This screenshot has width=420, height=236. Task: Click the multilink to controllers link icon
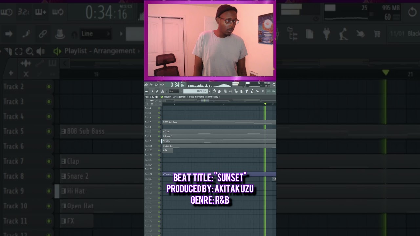(x=157, y=91)
